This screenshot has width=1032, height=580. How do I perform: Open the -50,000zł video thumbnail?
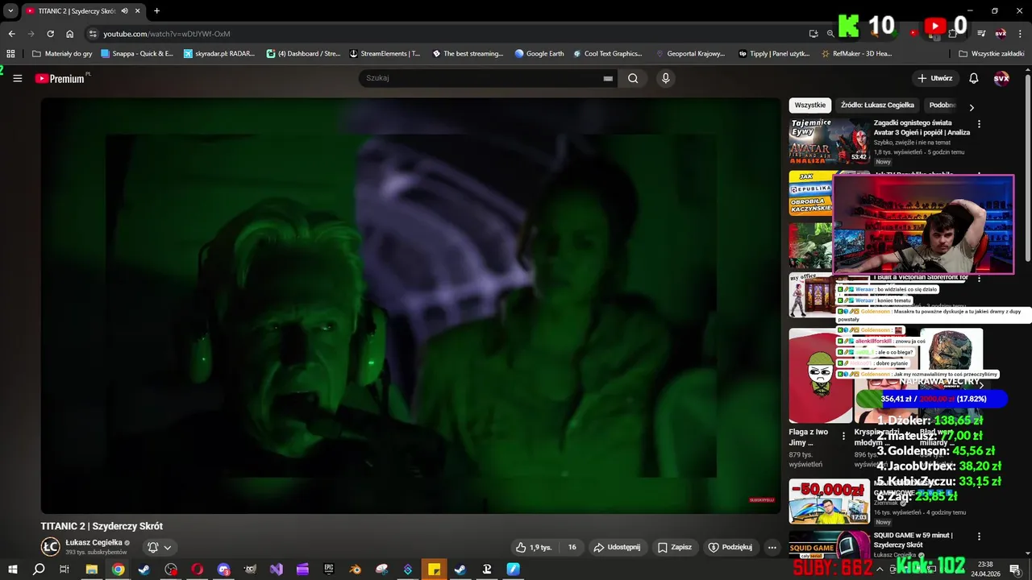(829, 501)
